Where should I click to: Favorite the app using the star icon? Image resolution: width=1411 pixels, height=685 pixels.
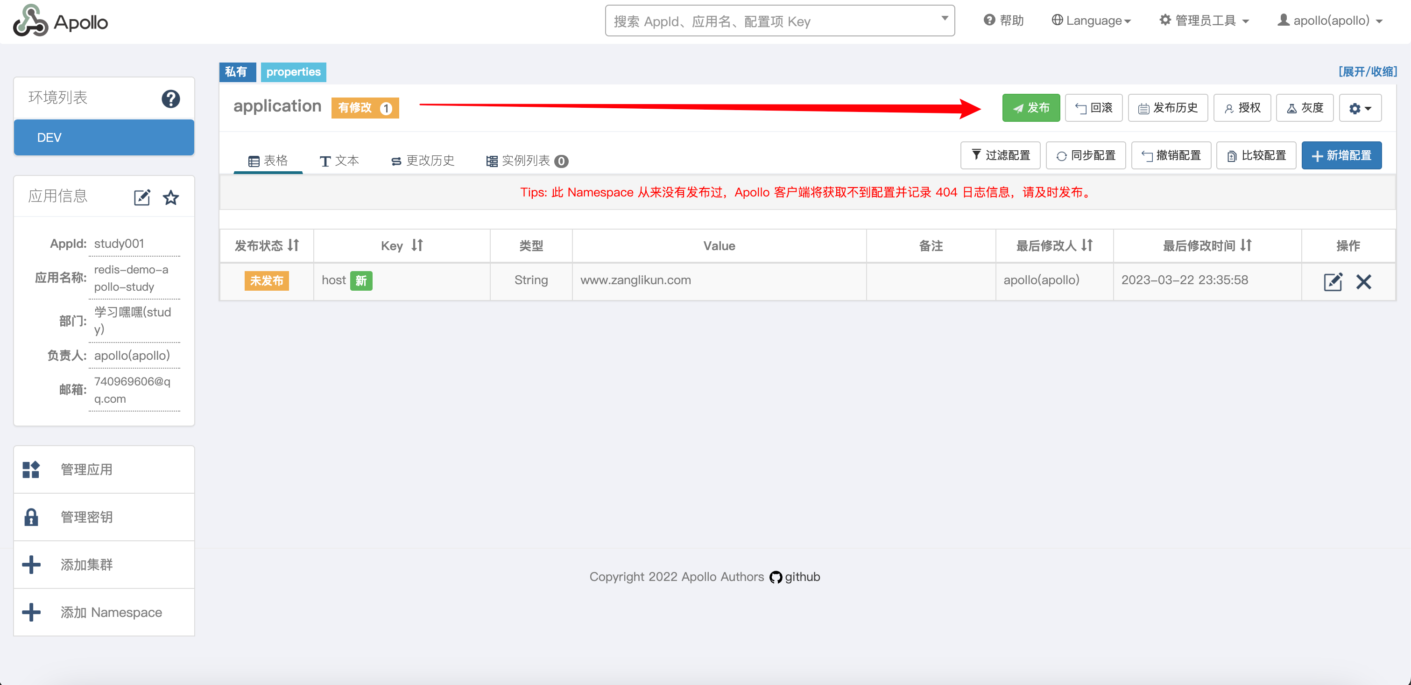tap(171, 197)
